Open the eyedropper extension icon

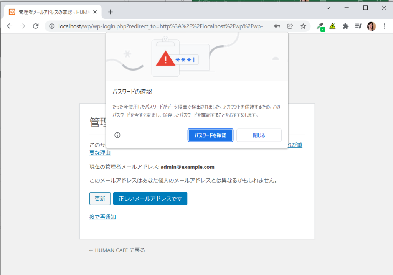(320, 26)
